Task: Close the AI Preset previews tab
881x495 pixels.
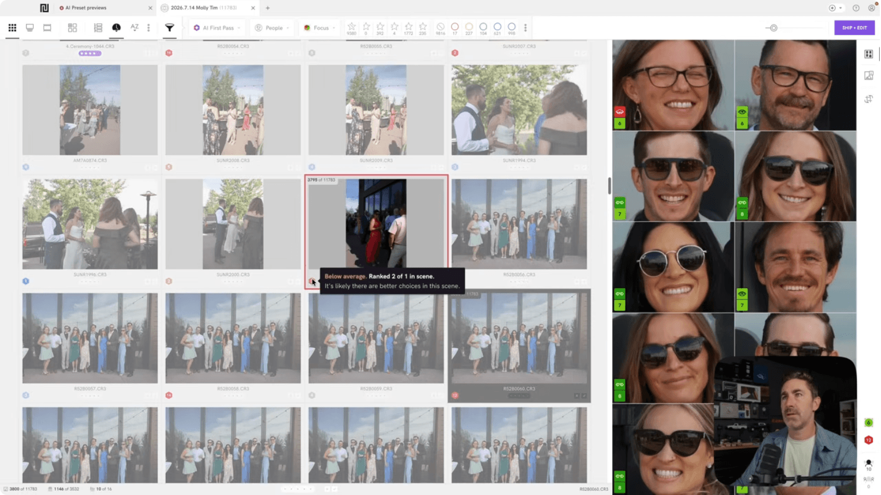Action: pyautogui.click(x=150, y=8)
